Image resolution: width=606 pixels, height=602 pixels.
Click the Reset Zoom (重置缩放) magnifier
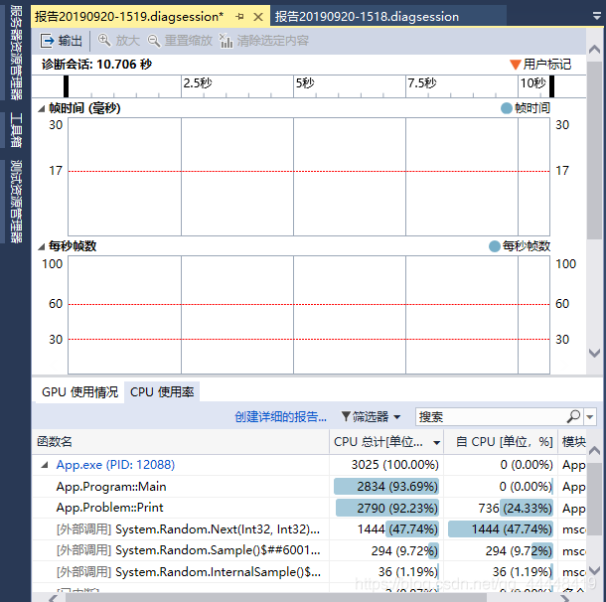coord(154,41)
